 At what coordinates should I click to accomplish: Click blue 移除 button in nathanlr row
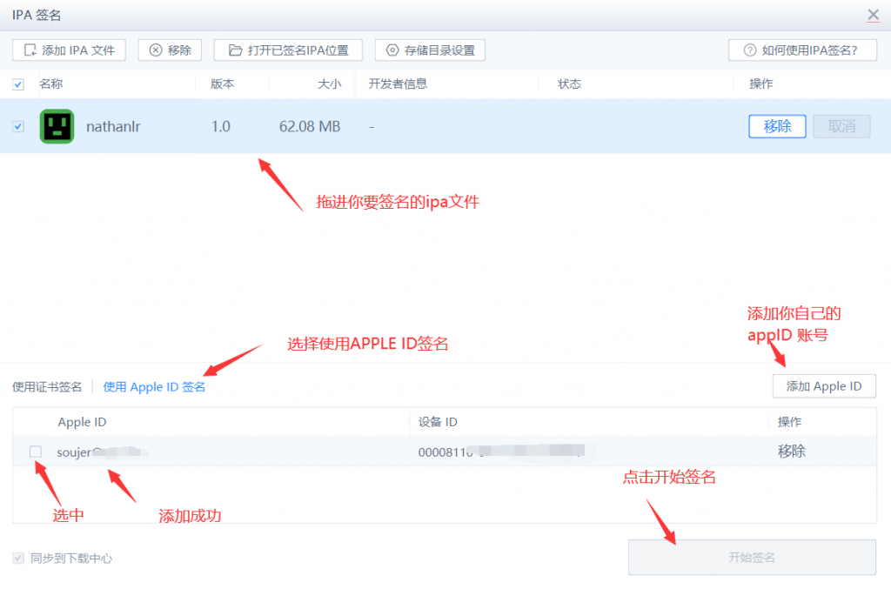coord(777,126)
